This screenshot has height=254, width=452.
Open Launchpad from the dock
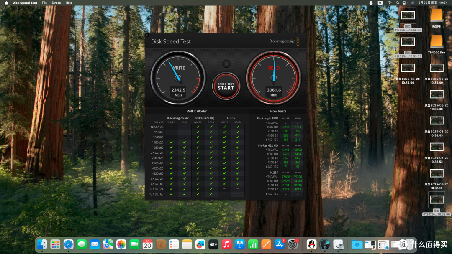click(55, 244)
